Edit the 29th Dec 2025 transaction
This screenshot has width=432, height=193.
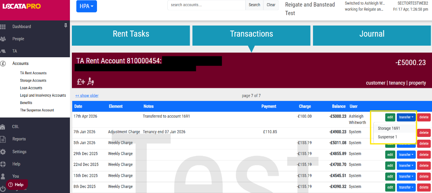tap(390, 155)
